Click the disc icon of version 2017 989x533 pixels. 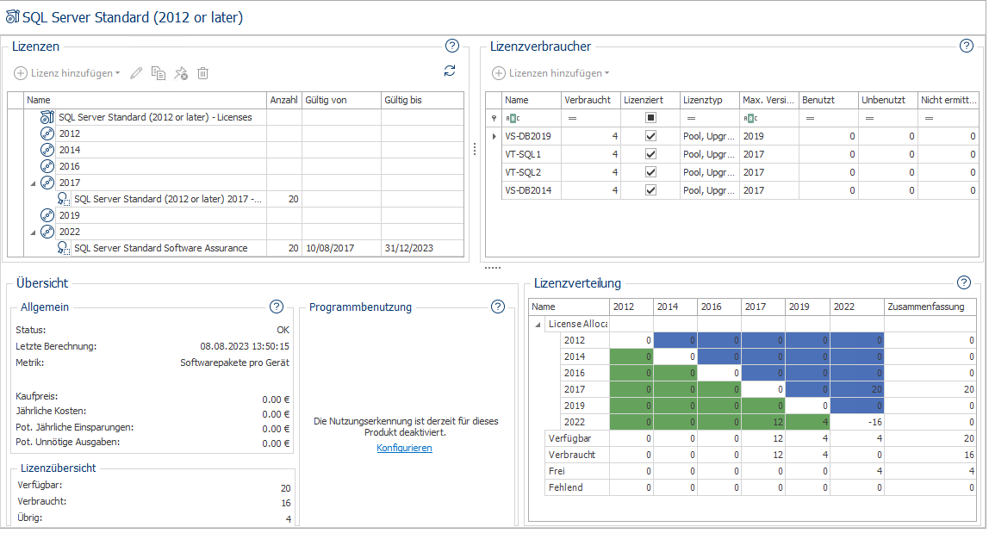pyautogui.click(x=47, y=183)
